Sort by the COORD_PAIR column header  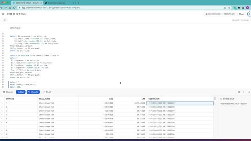(154, 99)
